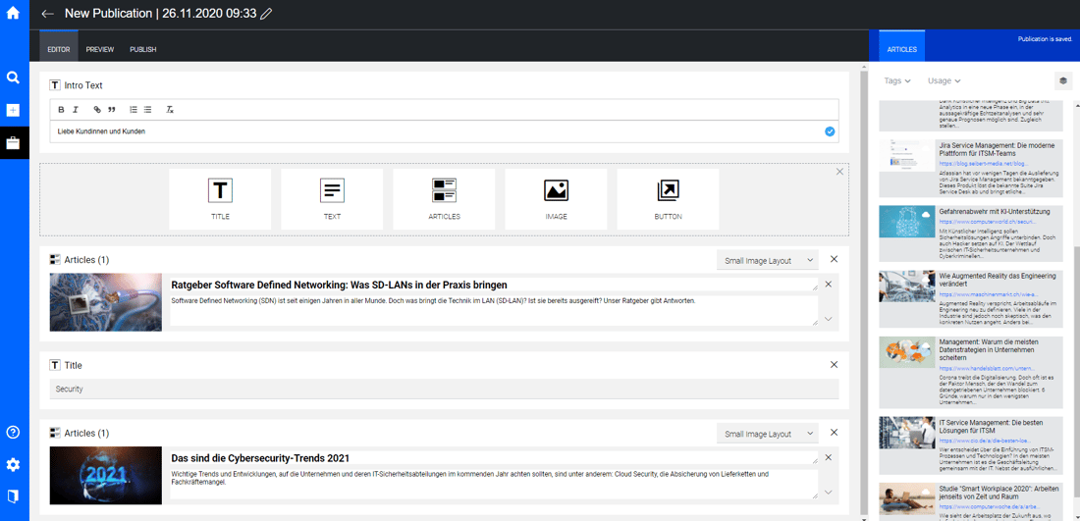Toggle bold formatting in Intro Text
The width and height of the screenshot is (1080, 521).
[61, 110]
